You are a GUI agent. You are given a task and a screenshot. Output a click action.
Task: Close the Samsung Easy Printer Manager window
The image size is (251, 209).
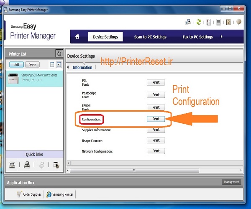[239, 8]
